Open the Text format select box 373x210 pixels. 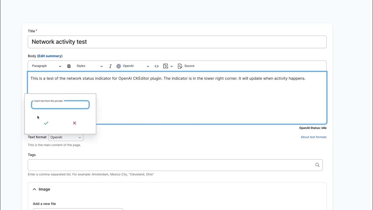coord(66,137)
